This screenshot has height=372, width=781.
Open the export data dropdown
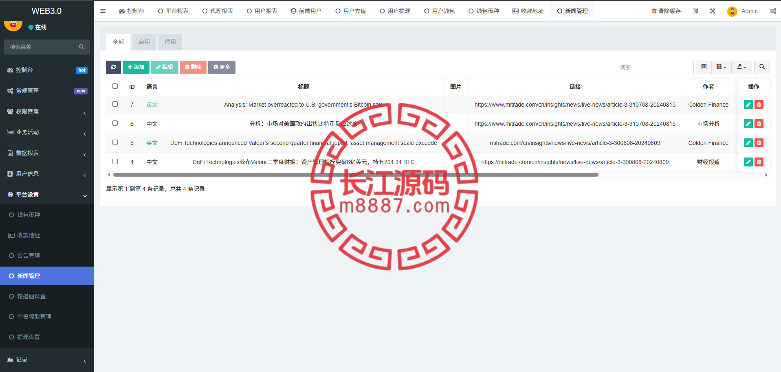click(x=742, y=67)
